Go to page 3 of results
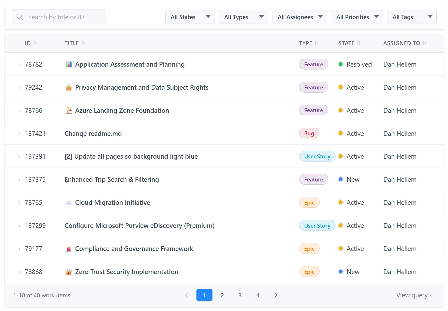The width and height of the screenshot is (448, 311). 240,295
